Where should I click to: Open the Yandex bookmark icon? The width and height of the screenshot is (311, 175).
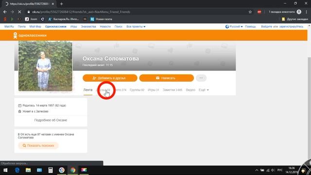5,19
